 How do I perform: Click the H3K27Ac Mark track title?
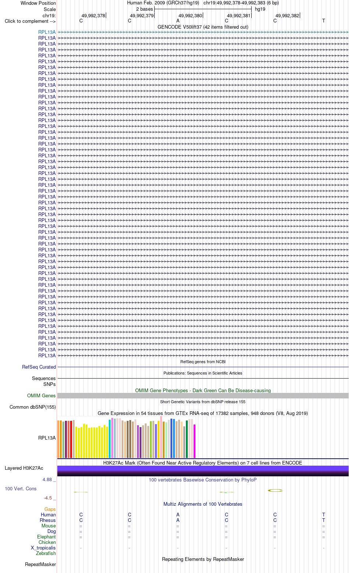coord(203,463)
